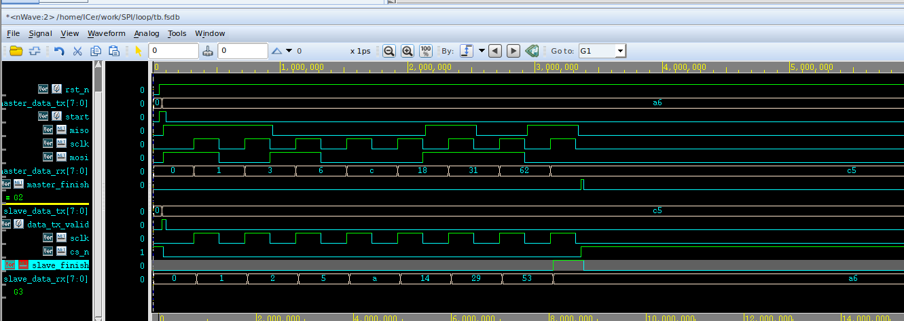The height and width of the screenshot is (321, 904).
Task: Click the cursor time input field
Action: pyautogui.click(x=173, y=51)
